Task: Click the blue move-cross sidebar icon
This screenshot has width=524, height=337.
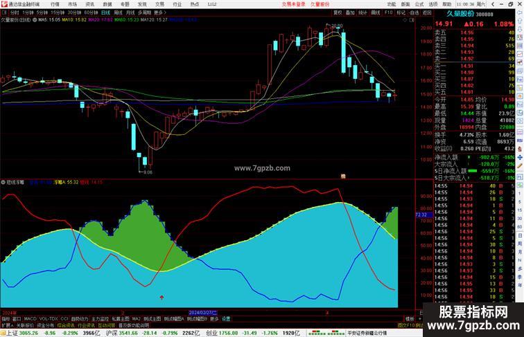Action: (x=520, y=157)
